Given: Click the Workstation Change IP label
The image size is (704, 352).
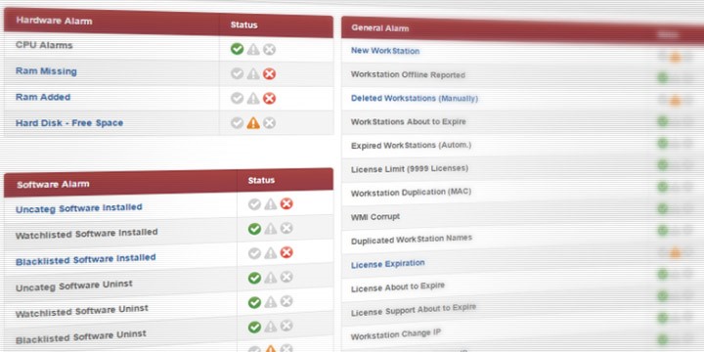Looking at the screenshot, I should 396,334.
